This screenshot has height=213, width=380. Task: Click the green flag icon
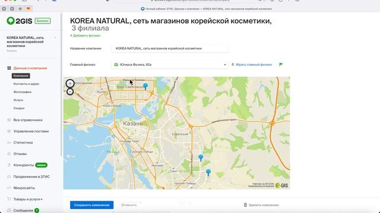pos(281,64)
